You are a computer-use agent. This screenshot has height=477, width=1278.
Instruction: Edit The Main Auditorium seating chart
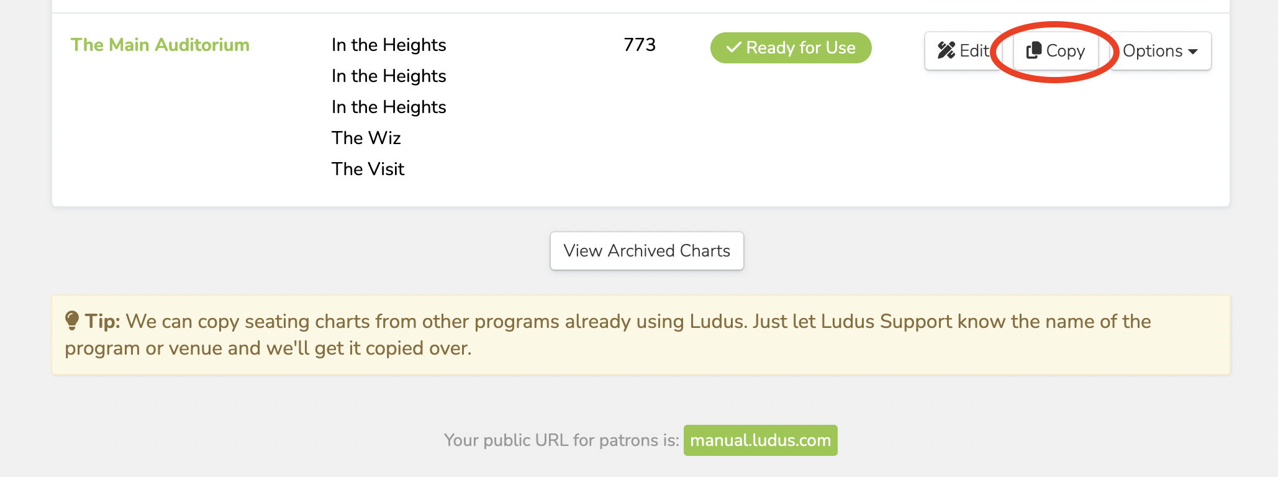[963, 51]
